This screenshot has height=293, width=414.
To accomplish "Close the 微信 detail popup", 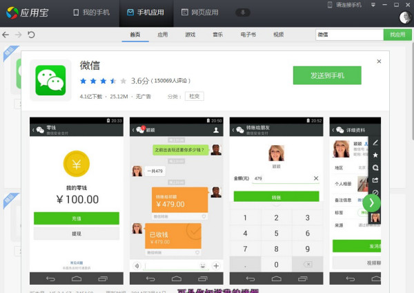I will click(x=379, y=62).
